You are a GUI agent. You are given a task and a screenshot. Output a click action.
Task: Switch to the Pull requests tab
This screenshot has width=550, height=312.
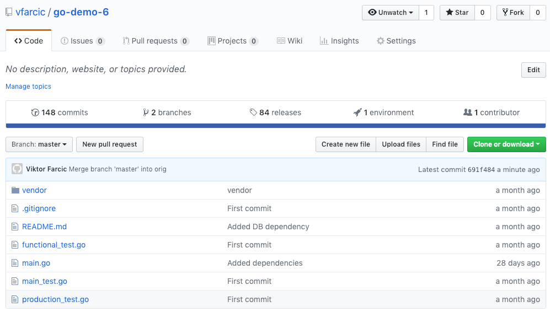[x=156, y=41]
